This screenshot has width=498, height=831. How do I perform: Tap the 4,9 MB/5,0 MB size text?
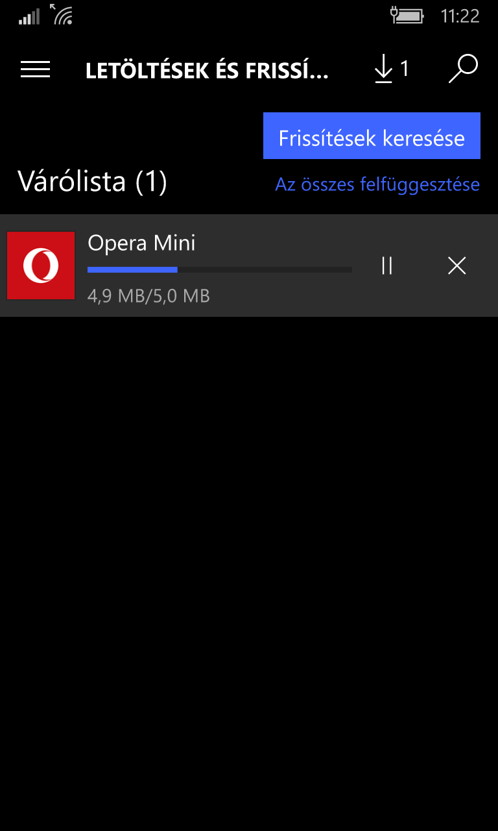pos(148,296)
